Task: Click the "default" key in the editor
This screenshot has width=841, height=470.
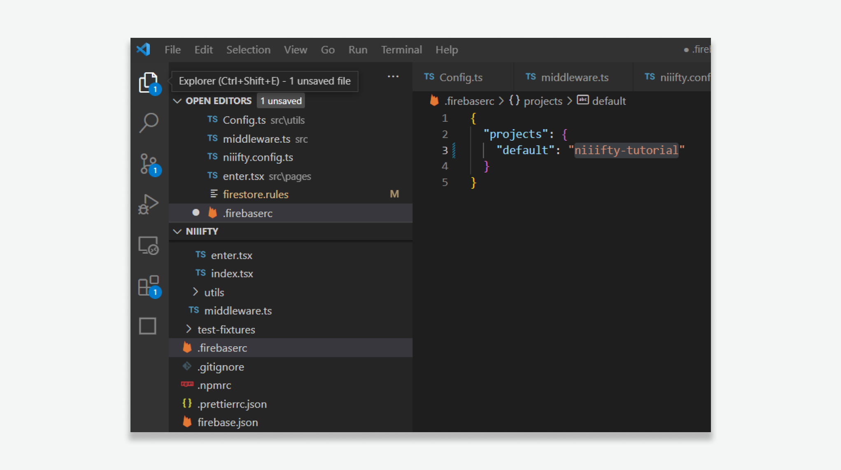Action: [526, 150]
